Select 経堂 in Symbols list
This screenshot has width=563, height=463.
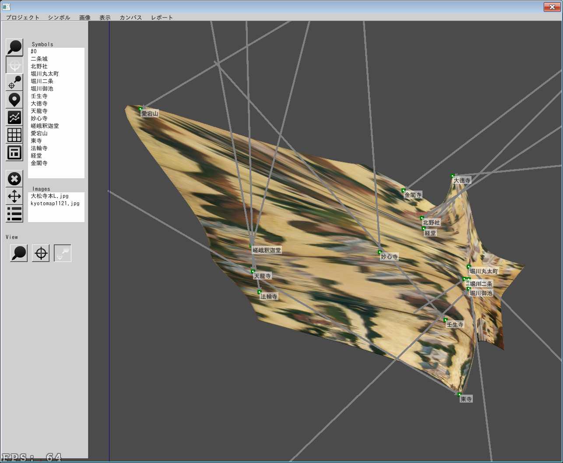point(56,156)
